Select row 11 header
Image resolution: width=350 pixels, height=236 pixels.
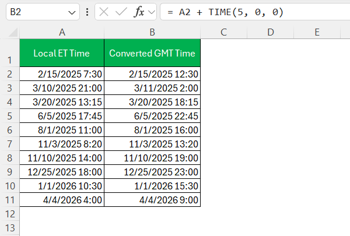click(9, 200)
